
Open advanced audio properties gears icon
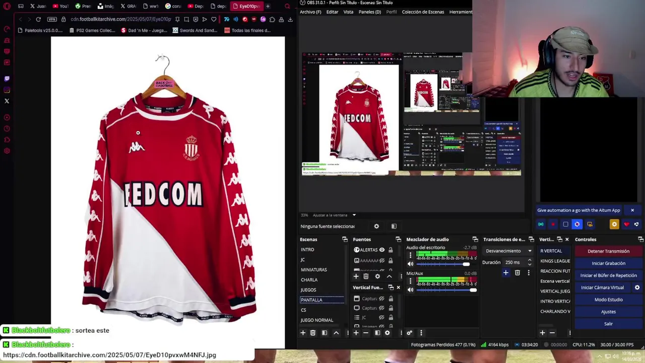[x=409, y=333]
